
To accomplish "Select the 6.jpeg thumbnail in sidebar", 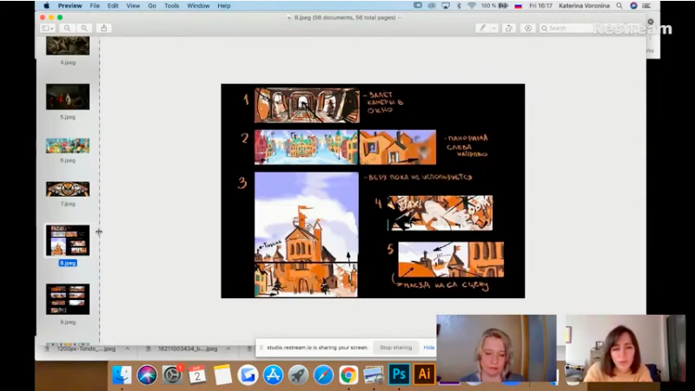I will pyautogui.click(x=68, y=146).
